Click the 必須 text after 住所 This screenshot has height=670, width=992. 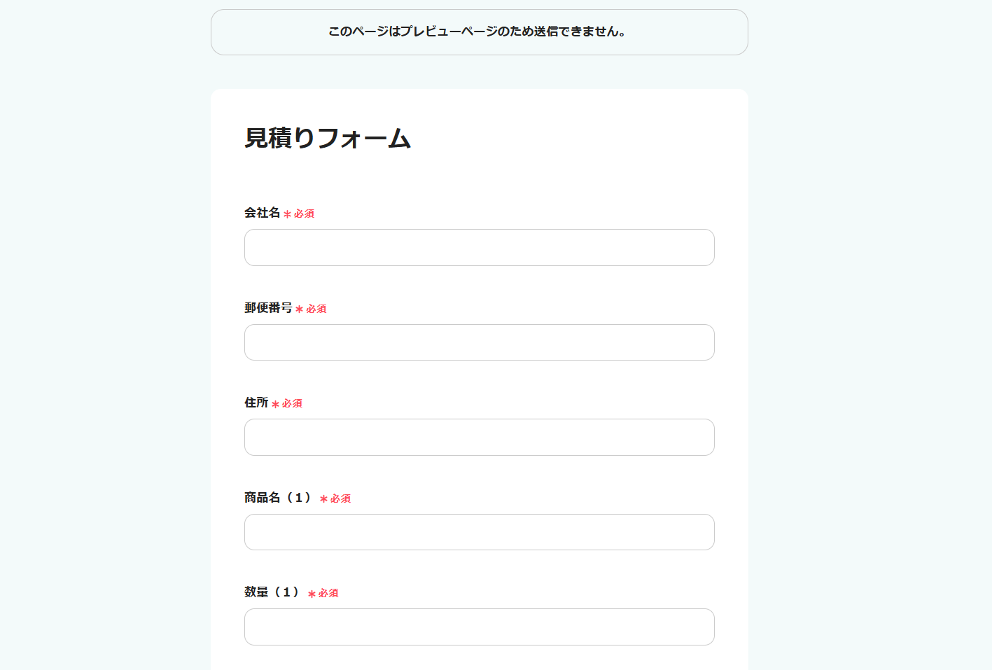tap(293, 403)
